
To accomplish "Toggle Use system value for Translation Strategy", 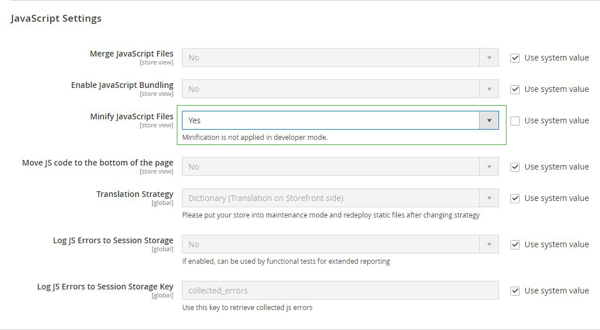I will [515, 198].
